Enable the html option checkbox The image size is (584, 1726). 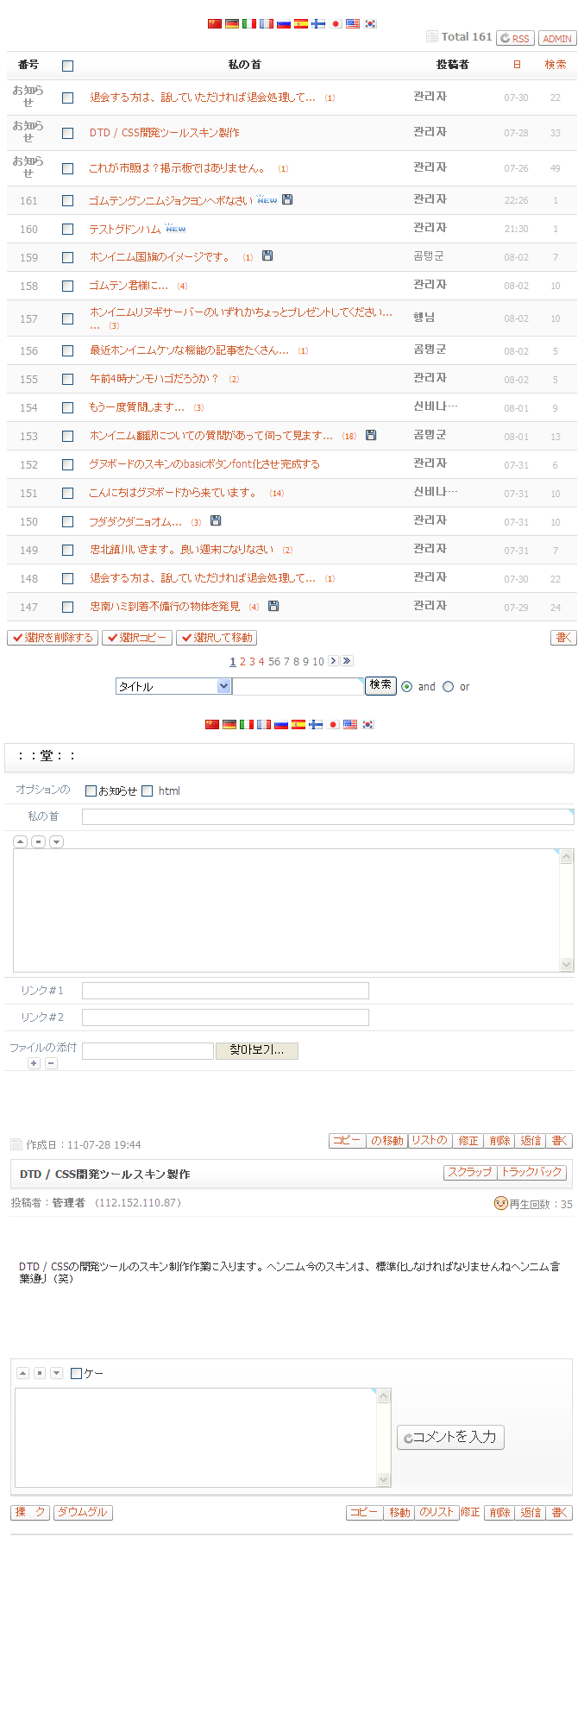[148, 791]
